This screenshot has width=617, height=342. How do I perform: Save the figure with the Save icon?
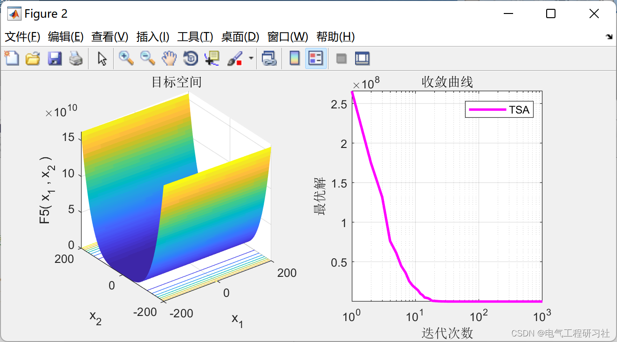(54, 58)
